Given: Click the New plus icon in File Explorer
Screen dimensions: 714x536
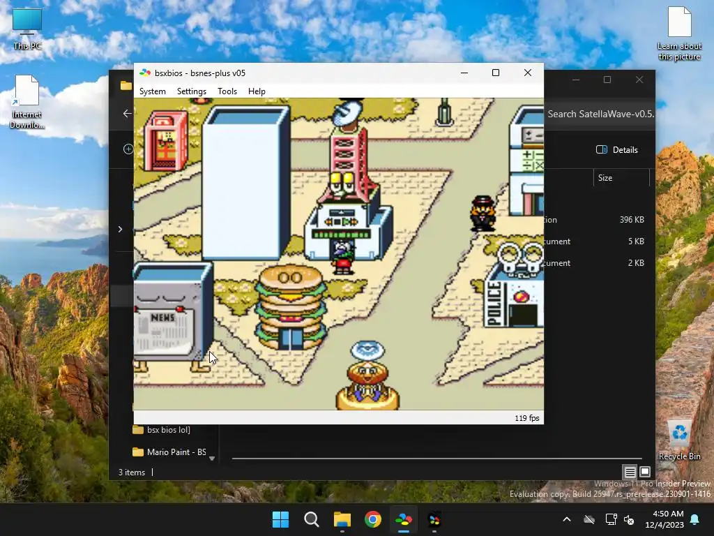Looking at the screenshot, I should (x=128, y=149).
